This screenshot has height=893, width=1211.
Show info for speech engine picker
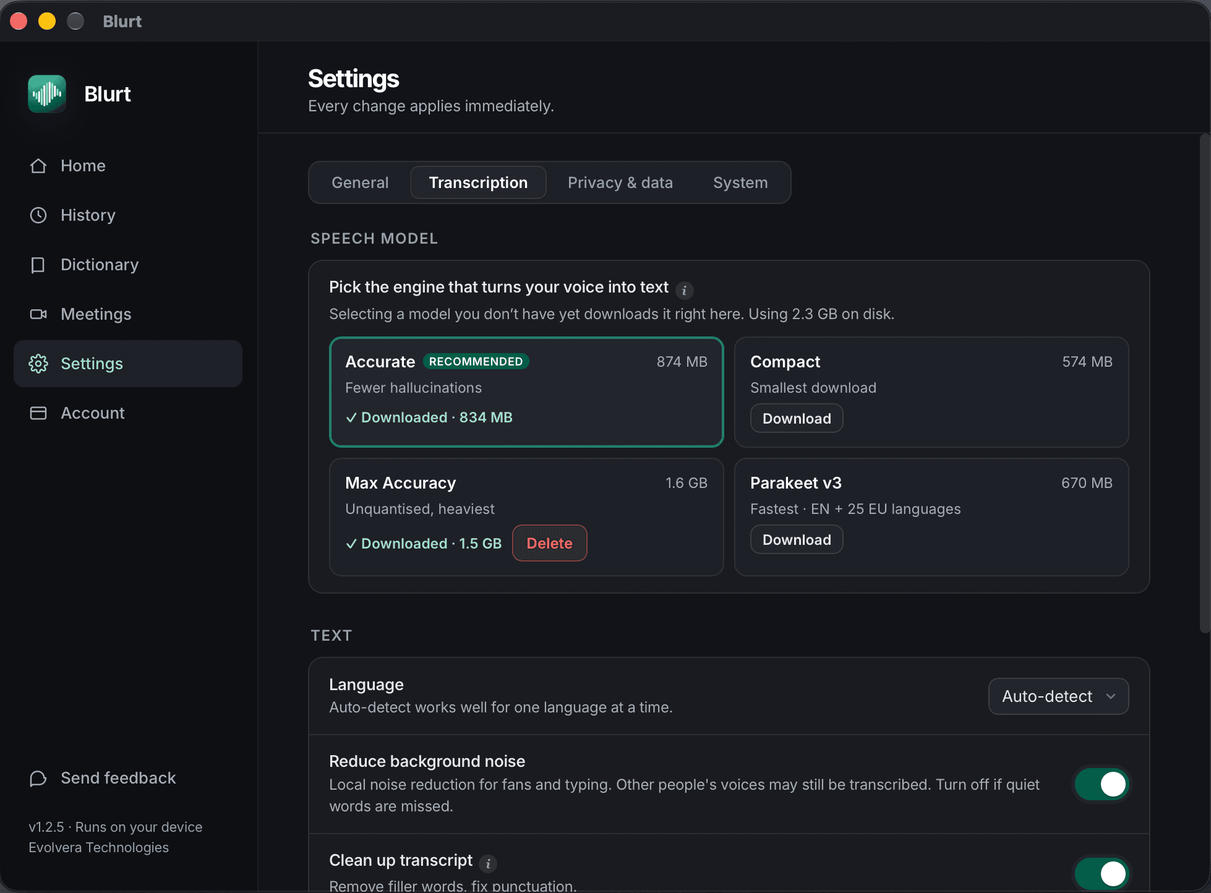(x=684, y=290)
